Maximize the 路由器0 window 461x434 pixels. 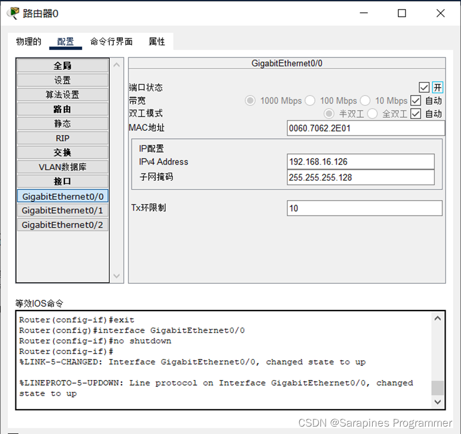(x=402, y=13)
